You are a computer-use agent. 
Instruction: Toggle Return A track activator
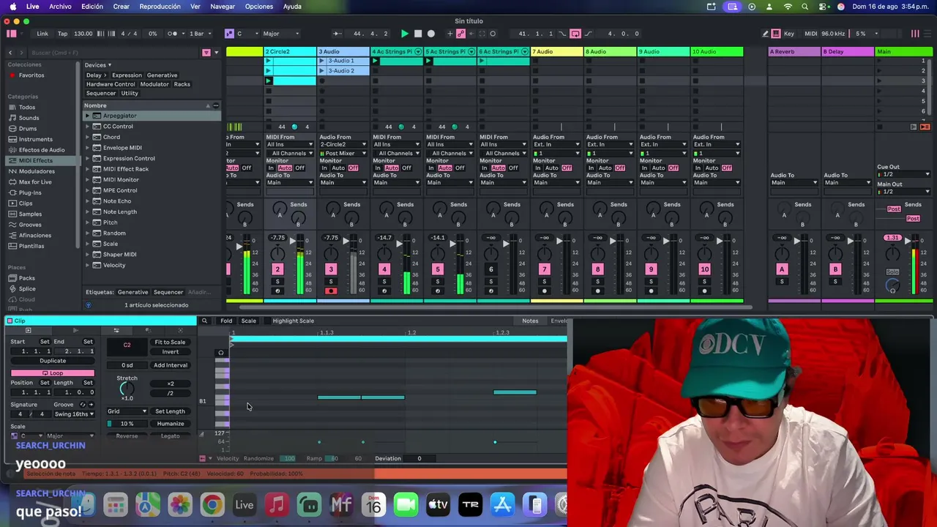(x=782, y=269)
